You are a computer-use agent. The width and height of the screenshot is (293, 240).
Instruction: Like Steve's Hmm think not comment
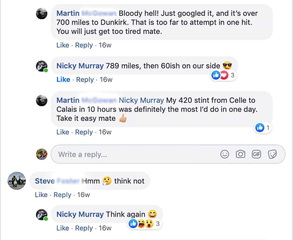pos(41,195)
